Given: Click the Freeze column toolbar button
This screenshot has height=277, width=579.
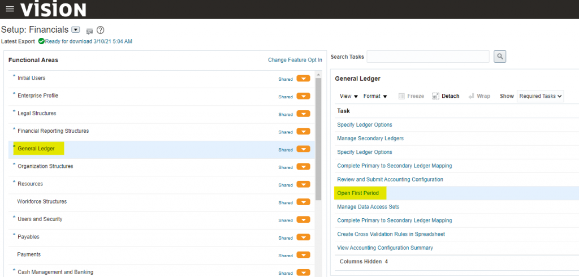Looking at the screenshot, I should pos(411,96).
